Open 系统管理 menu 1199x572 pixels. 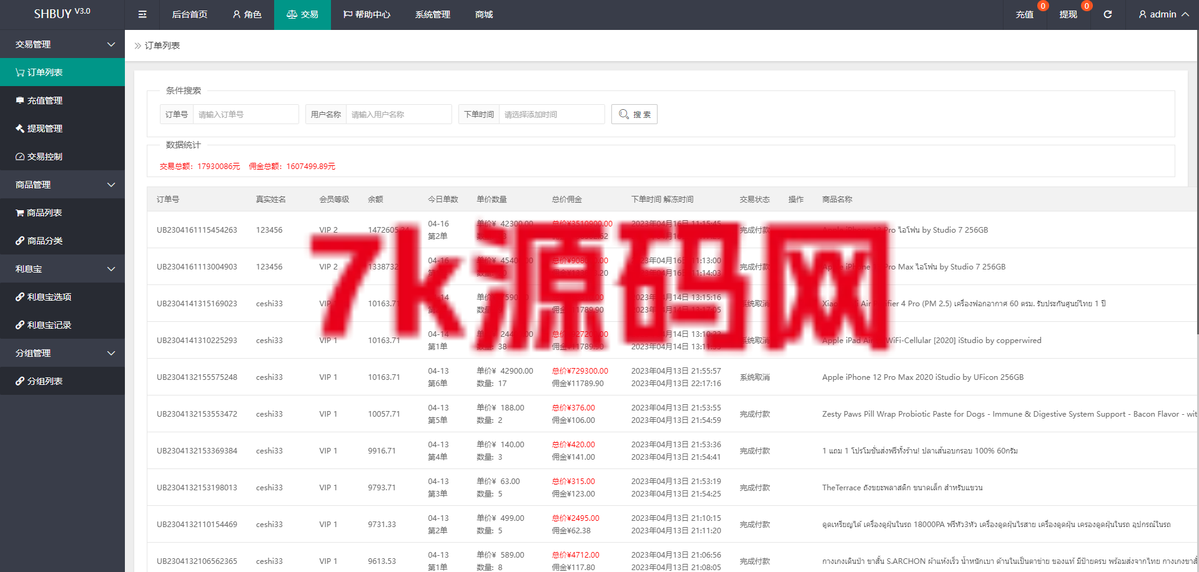433,14
